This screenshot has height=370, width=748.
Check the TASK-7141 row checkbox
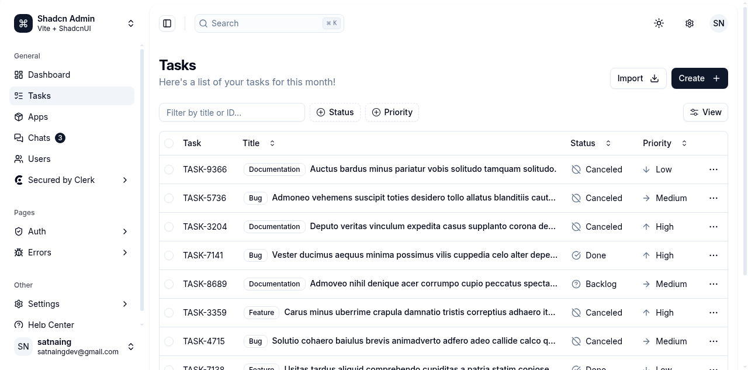169,255
